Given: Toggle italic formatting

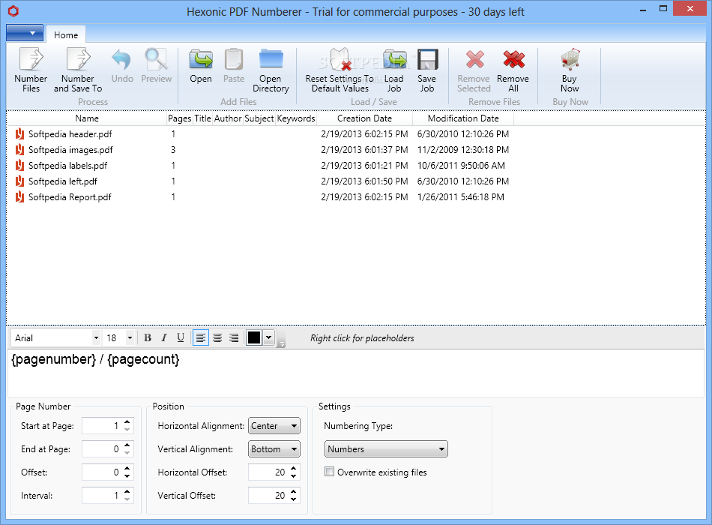Looking at the screenshot, I should coord(164,337).
